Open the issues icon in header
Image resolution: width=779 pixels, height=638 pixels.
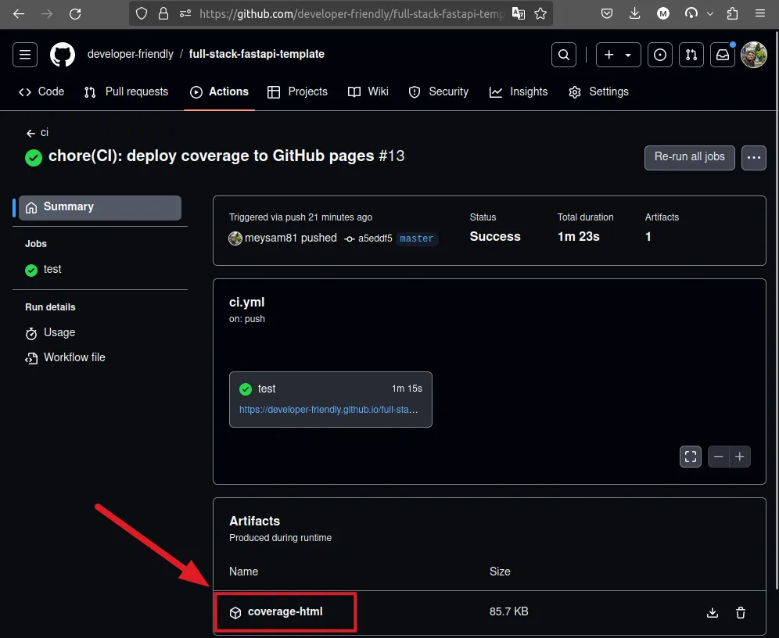tap(660, 55)
